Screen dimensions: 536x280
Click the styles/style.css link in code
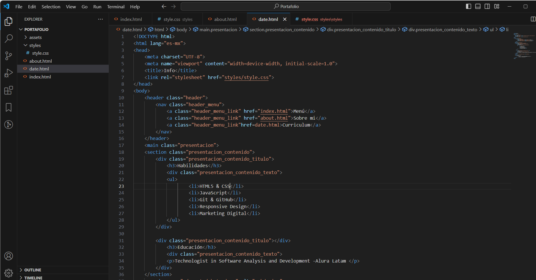[247, 77]
